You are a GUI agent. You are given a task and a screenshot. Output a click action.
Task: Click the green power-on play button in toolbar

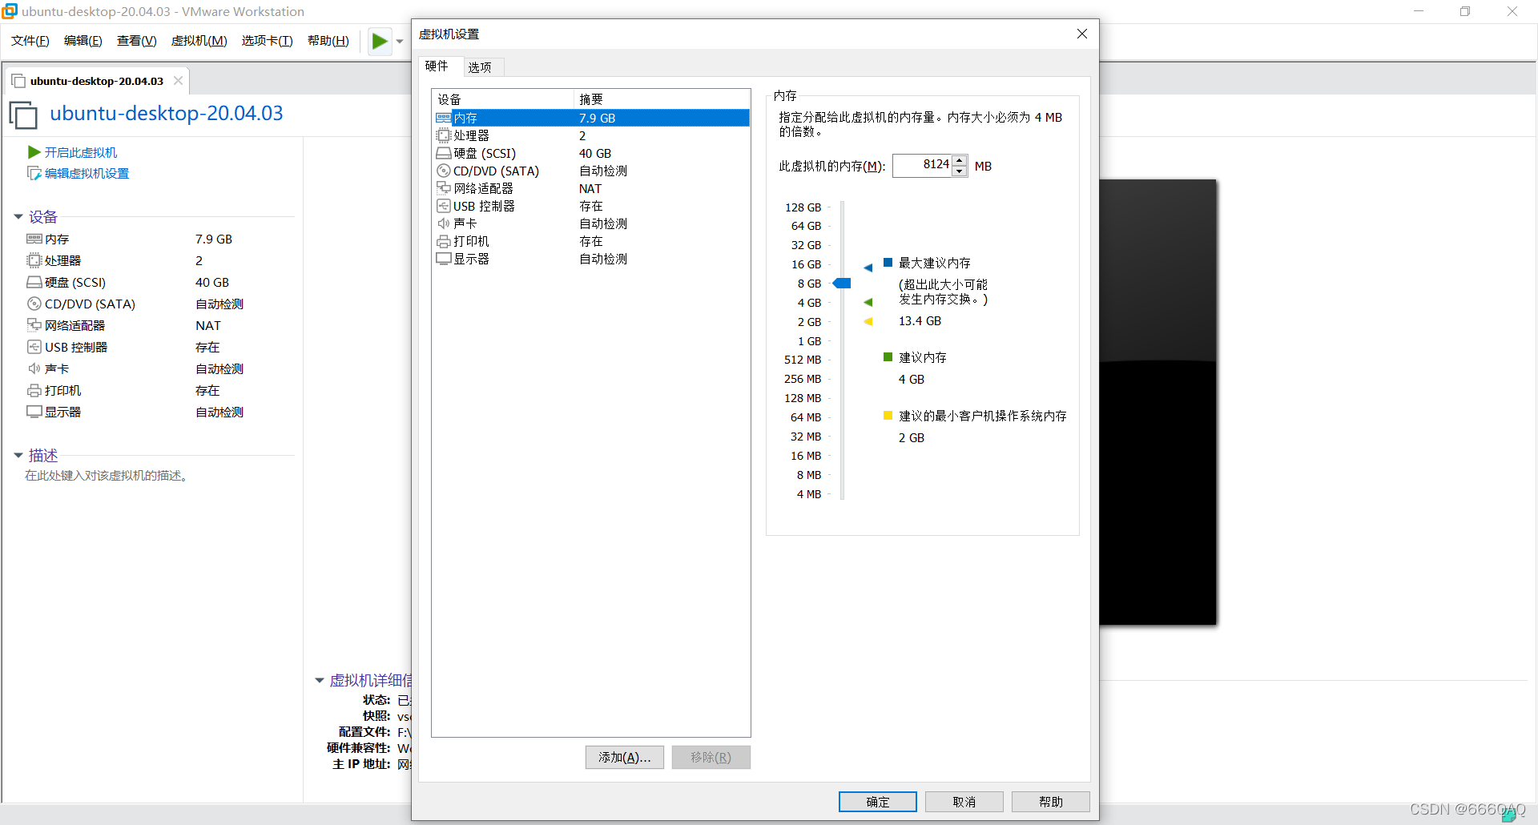(x=380, y=41)
